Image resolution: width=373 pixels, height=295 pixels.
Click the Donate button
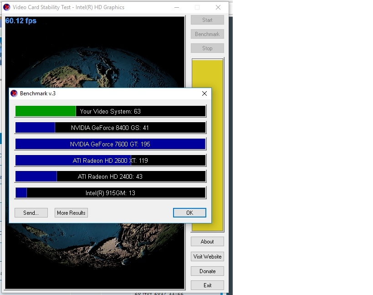pyautogui.click(x=207, y=271)
